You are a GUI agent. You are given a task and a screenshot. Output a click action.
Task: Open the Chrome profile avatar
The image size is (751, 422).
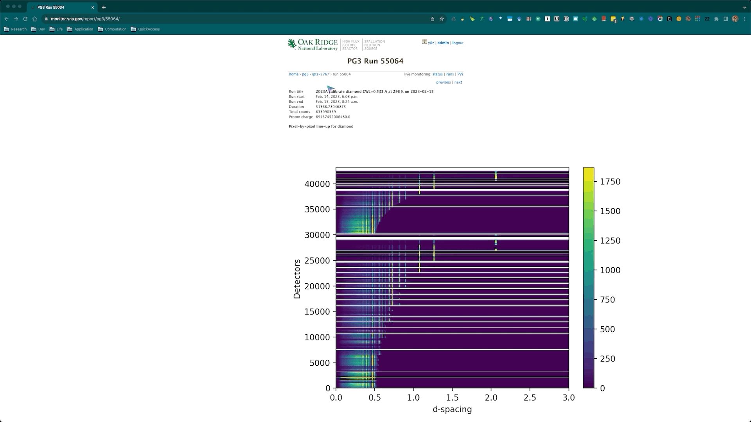pyautogui.click(x=735, y=19)
